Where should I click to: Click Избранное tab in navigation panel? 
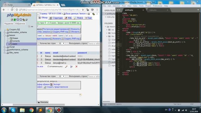(x=20, y=24)
